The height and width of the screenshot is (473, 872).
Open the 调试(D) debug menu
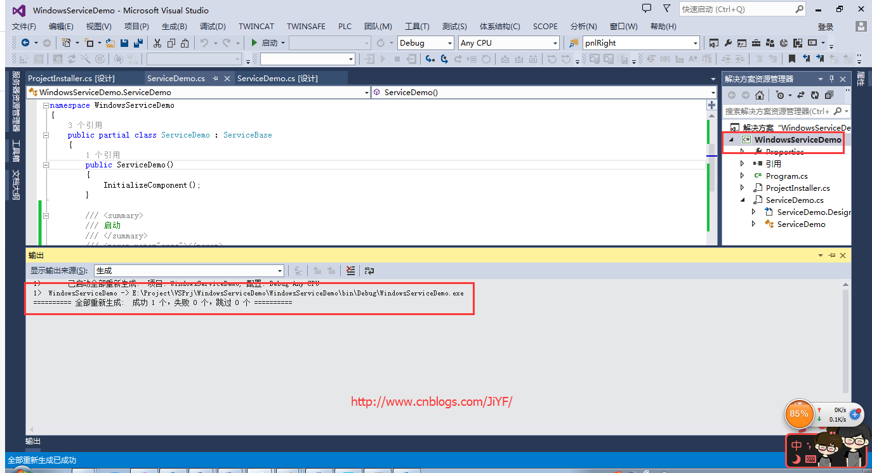pos(213,27)
